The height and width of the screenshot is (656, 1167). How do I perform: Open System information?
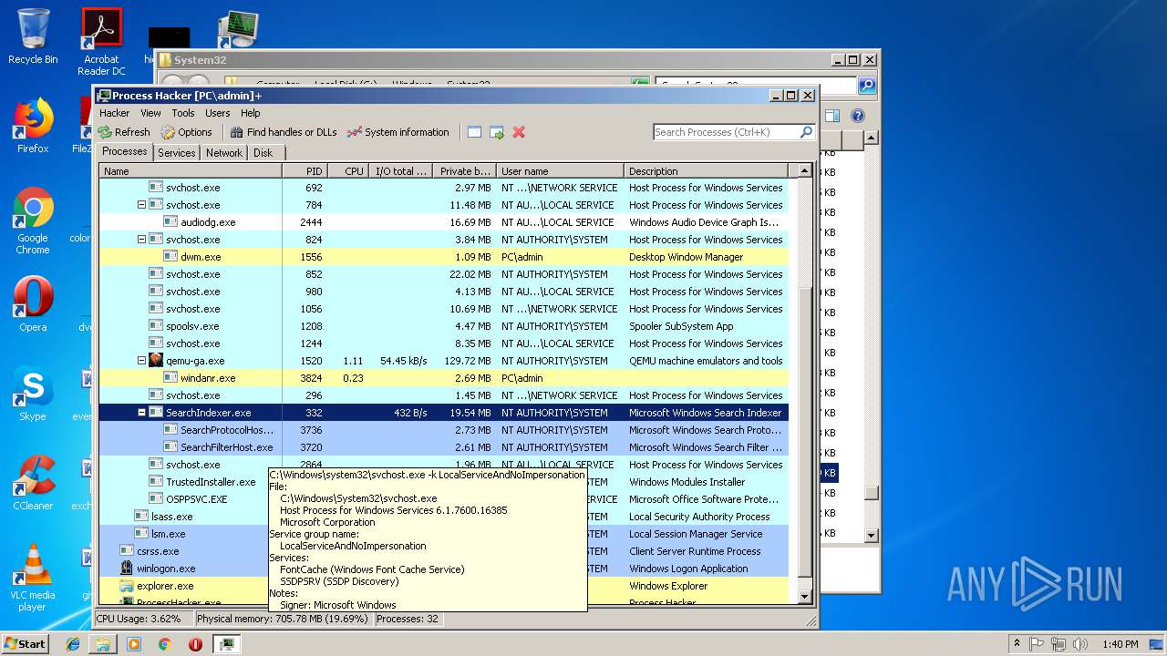click(x=398, y=132)
